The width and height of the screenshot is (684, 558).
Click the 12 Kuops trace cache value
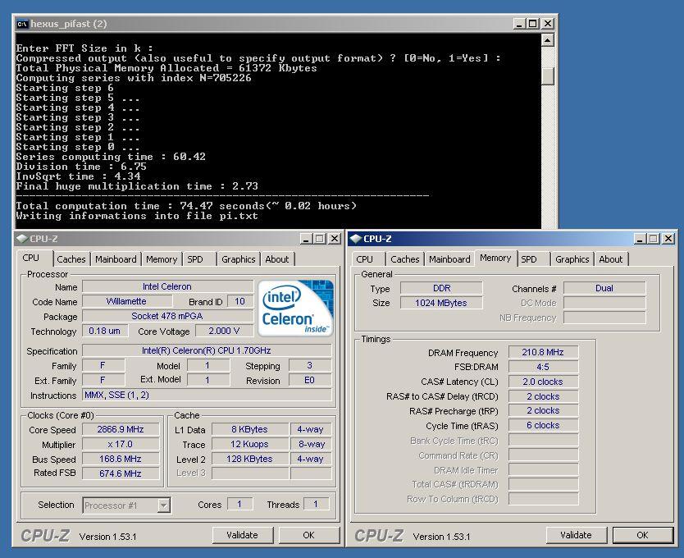pyautogui.click(x=250, y=445)
